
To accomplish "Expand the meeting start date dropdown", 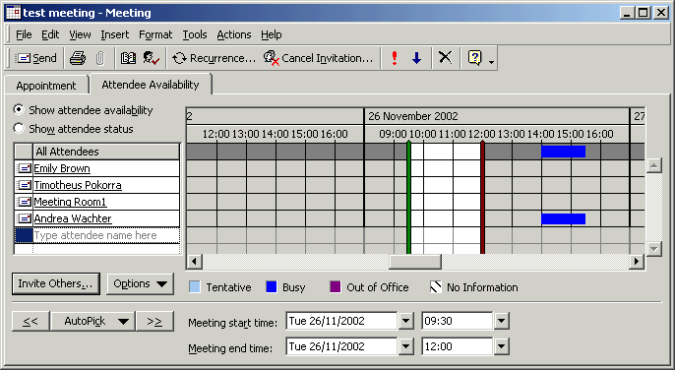I will click(406, 321).
